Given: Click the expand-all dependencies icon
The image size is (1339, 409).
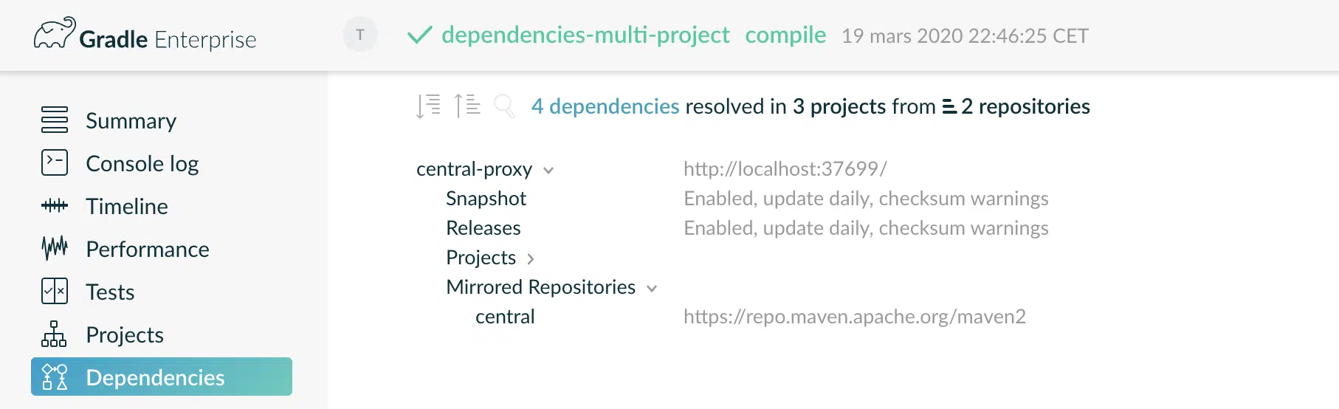Looking at the screenshot, I should click(429, 106).
